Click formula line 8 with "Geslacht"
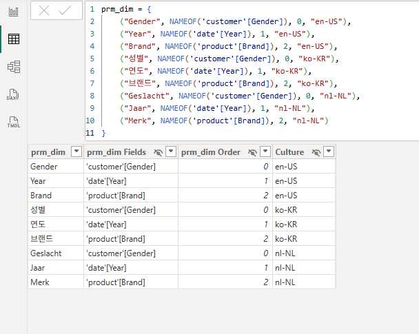419x334 pixels. 240,96
